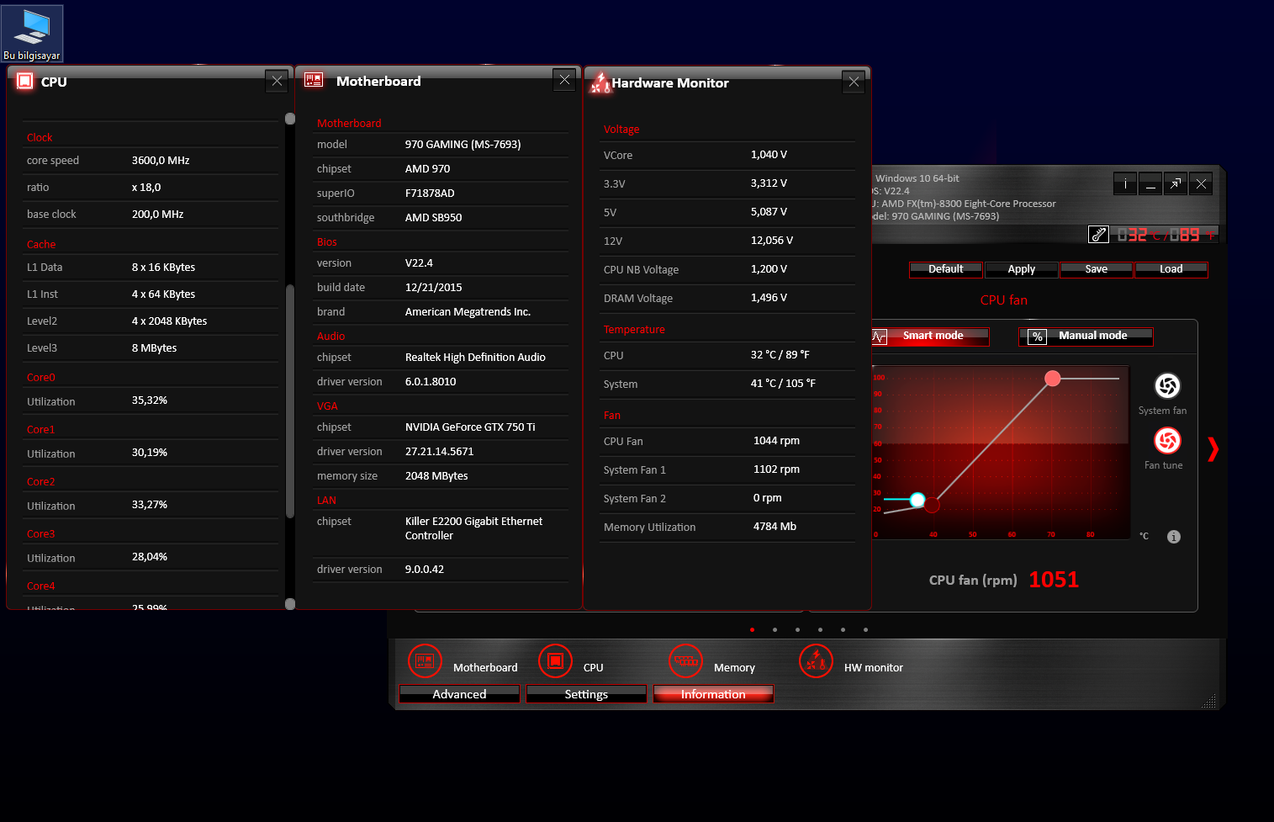The height and width of the screenshot is (822, 1274).
Task: Click the 12V reading 12,056 V
Action: (x=772, y=241)
